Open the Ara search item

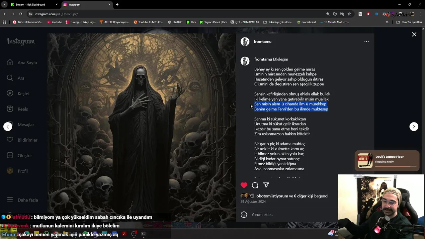[x=16, y=78]
